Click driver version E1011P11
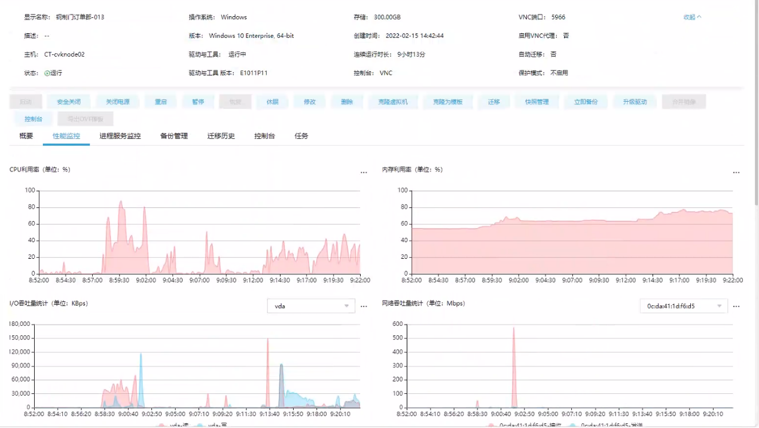The height and width of the screenshot is (428, 759). (x=254, y=73)
